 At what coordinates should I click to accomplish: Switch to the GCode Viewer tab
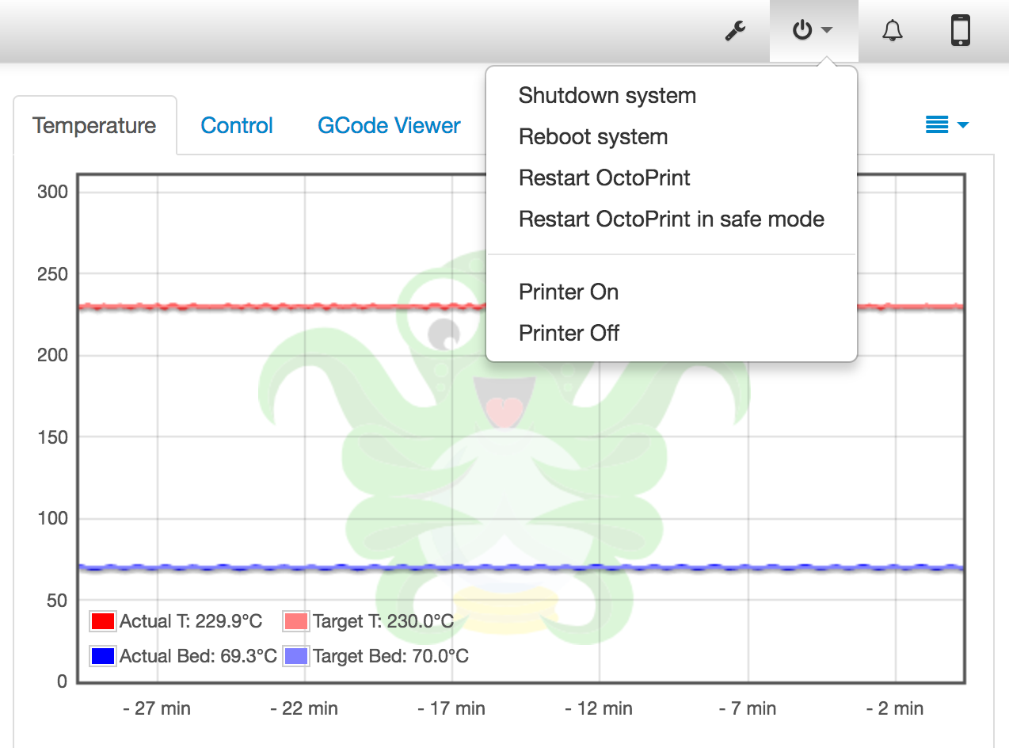389,126
